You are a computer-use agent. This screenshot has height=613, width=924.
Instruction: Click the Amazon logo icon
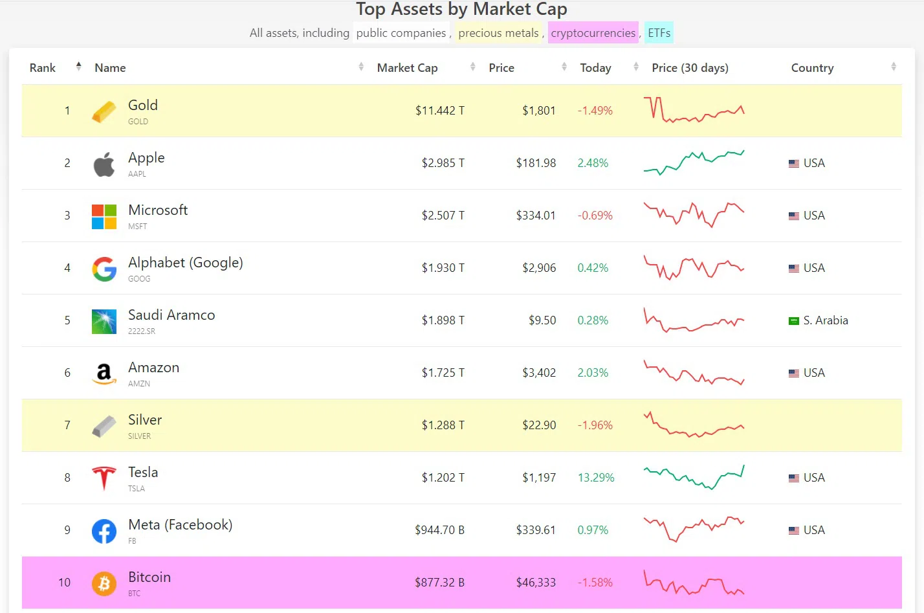(x=104, y=373)
